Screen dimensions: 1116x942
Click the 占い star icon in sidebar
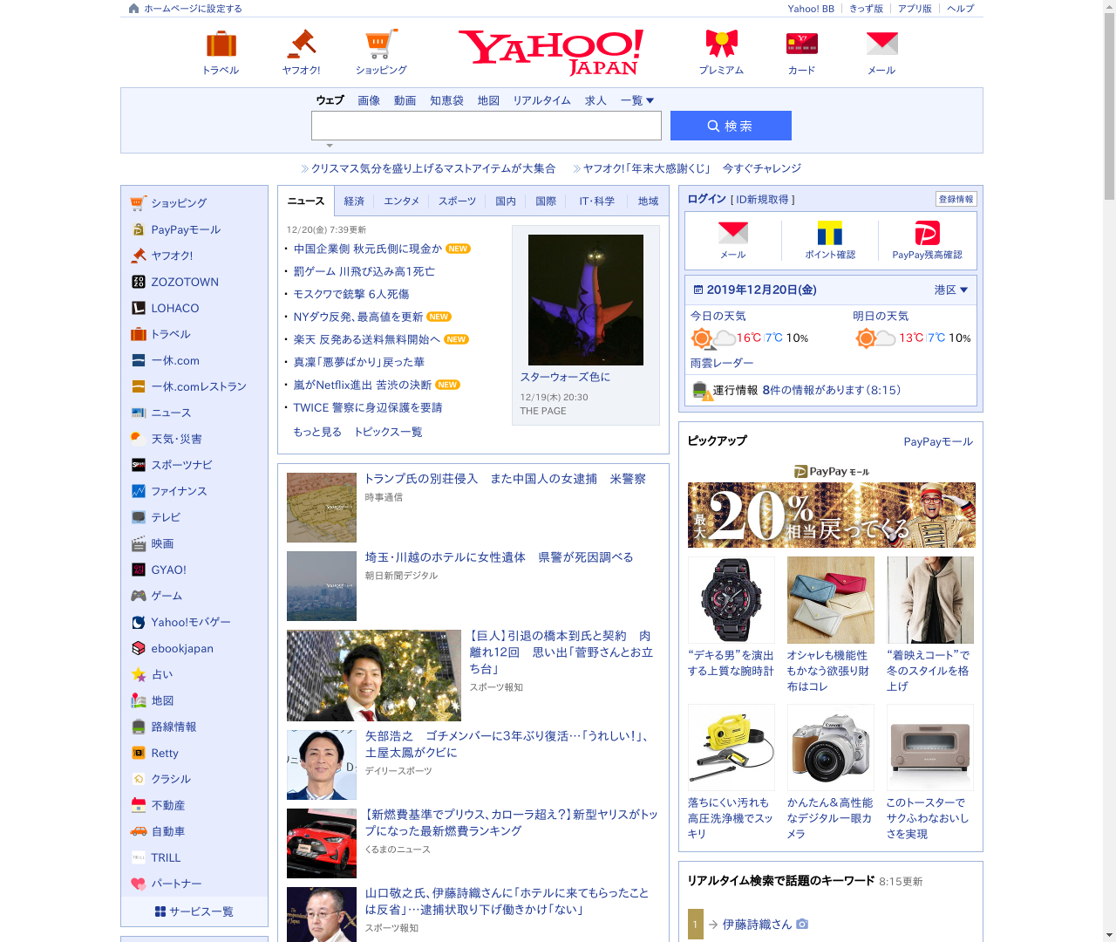(x=139, y=674)
